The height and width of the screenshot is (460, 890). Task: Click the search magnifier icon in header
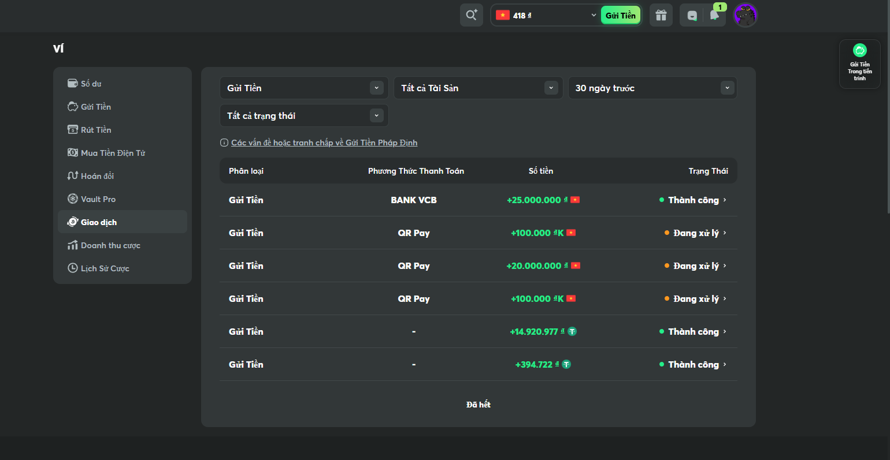471,15
